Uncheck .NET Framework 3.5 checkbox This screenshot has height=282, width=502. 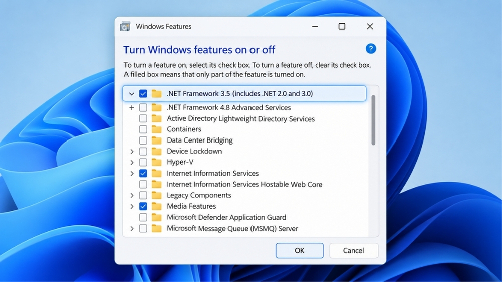pos(143,93)
